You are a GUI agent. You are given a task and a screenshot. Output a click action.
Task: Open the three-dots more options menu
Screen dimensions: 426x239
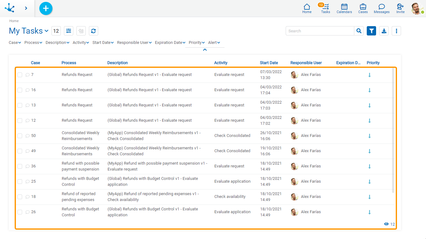click(x=396, y=31)
